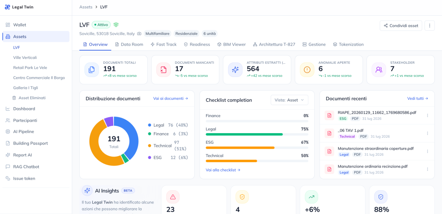Open options menu for RIAPE_20260129 document
The width and height of the screenshot is (442, 214).
[427, 116]
